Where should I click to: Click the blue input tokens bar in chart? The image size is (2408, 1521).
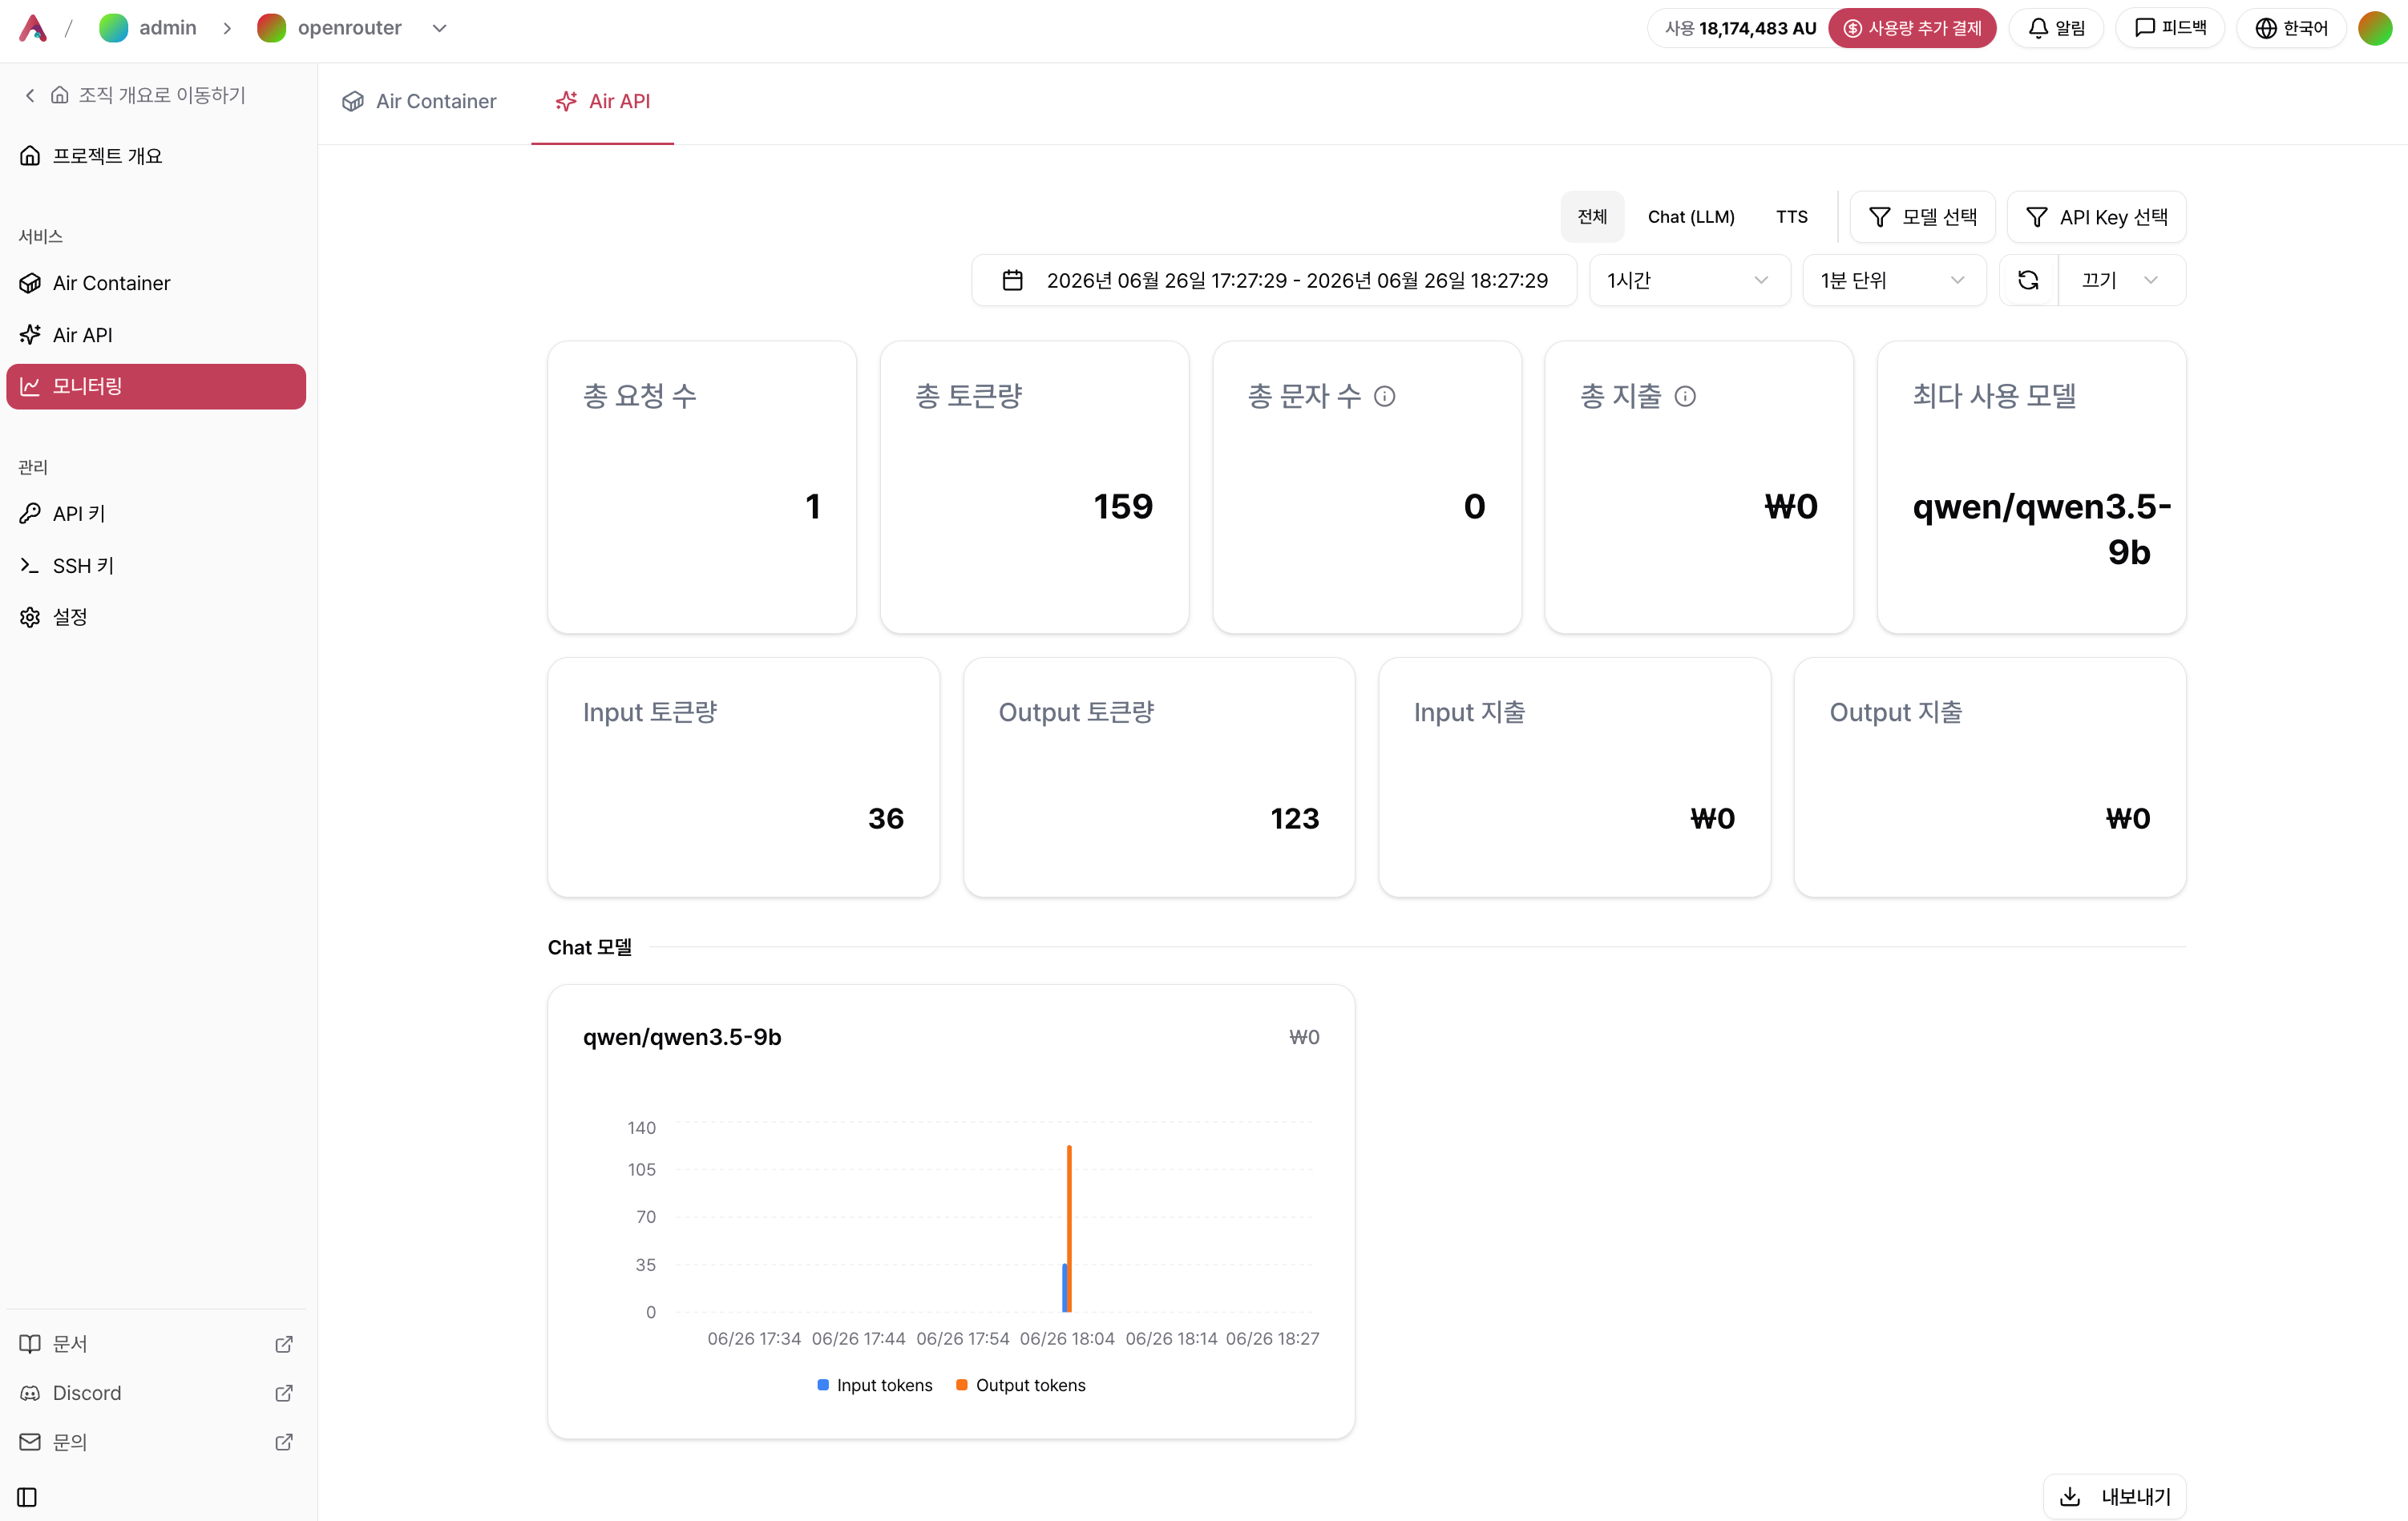point(1065,1288)
